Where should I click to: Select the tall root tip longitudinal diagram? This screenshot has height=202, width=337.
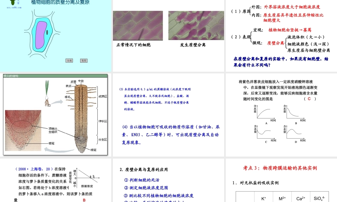[81, 119]
